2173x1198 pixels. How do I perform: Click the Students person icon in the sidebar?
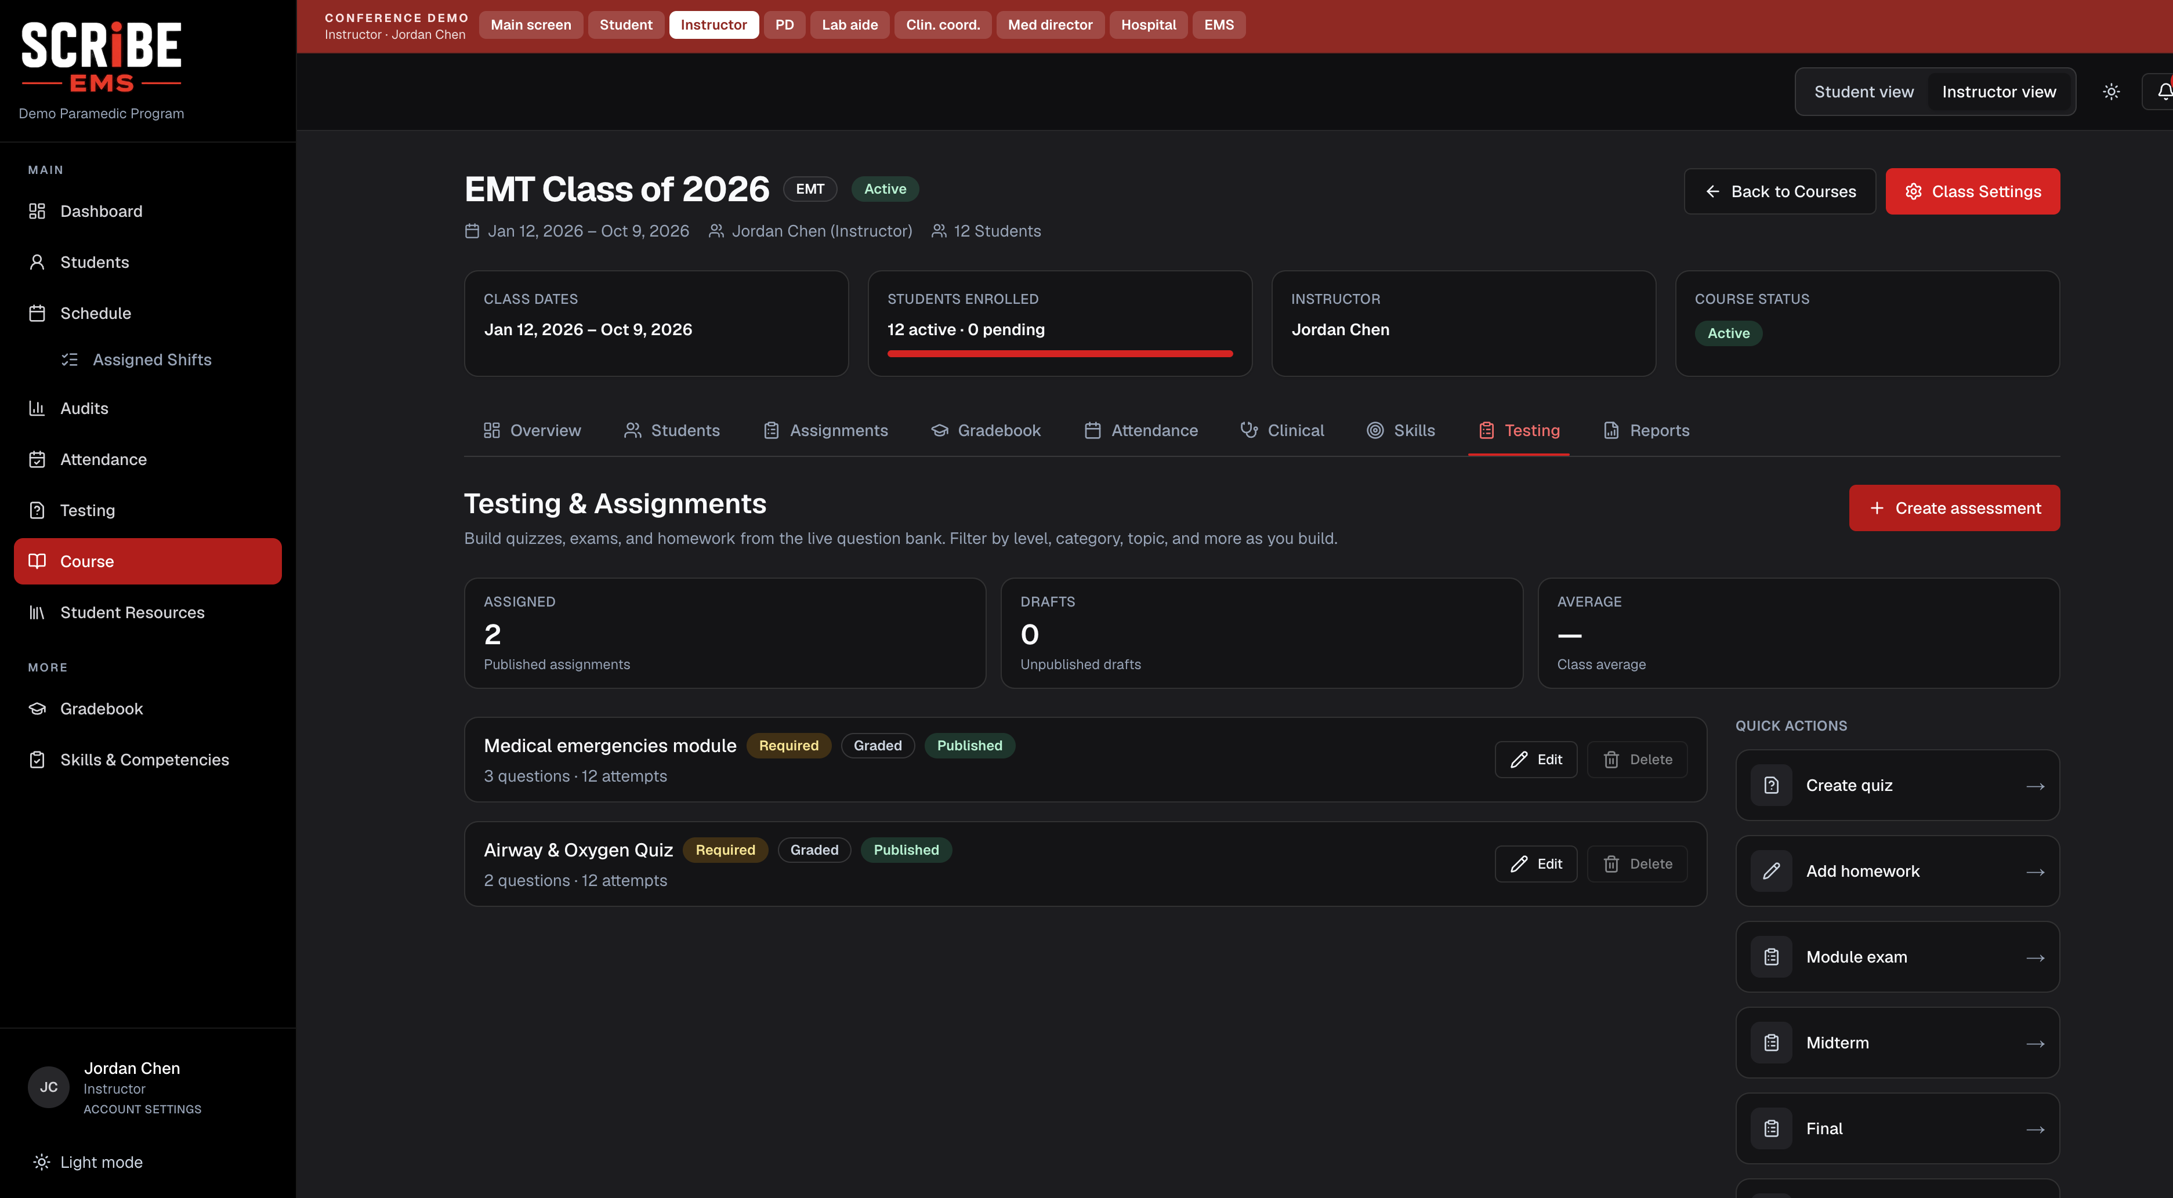tap(37, 262)
